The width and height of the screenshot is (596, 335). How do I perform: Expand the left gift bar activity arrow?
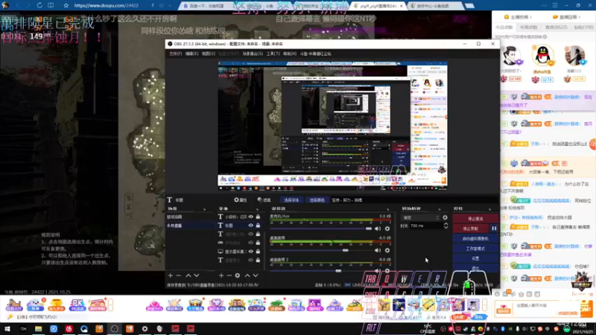coord(110,304)
